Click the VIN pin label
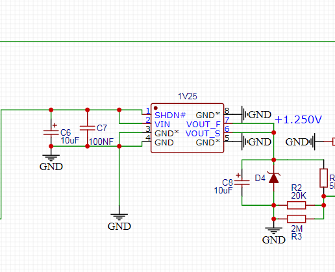 162,125
